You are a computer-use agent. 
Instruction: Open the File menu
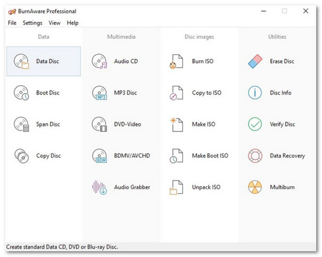coord(12,23)
